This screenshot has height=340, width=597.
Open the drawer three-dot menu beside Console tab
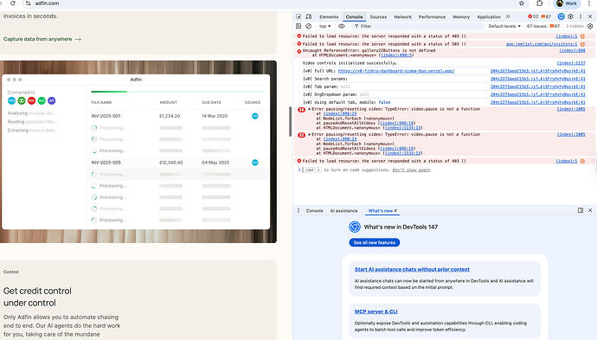point(298,210)
